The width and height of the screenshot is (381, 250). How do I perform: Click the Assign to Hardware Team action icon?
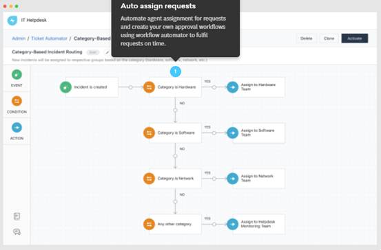coord(233,87)
